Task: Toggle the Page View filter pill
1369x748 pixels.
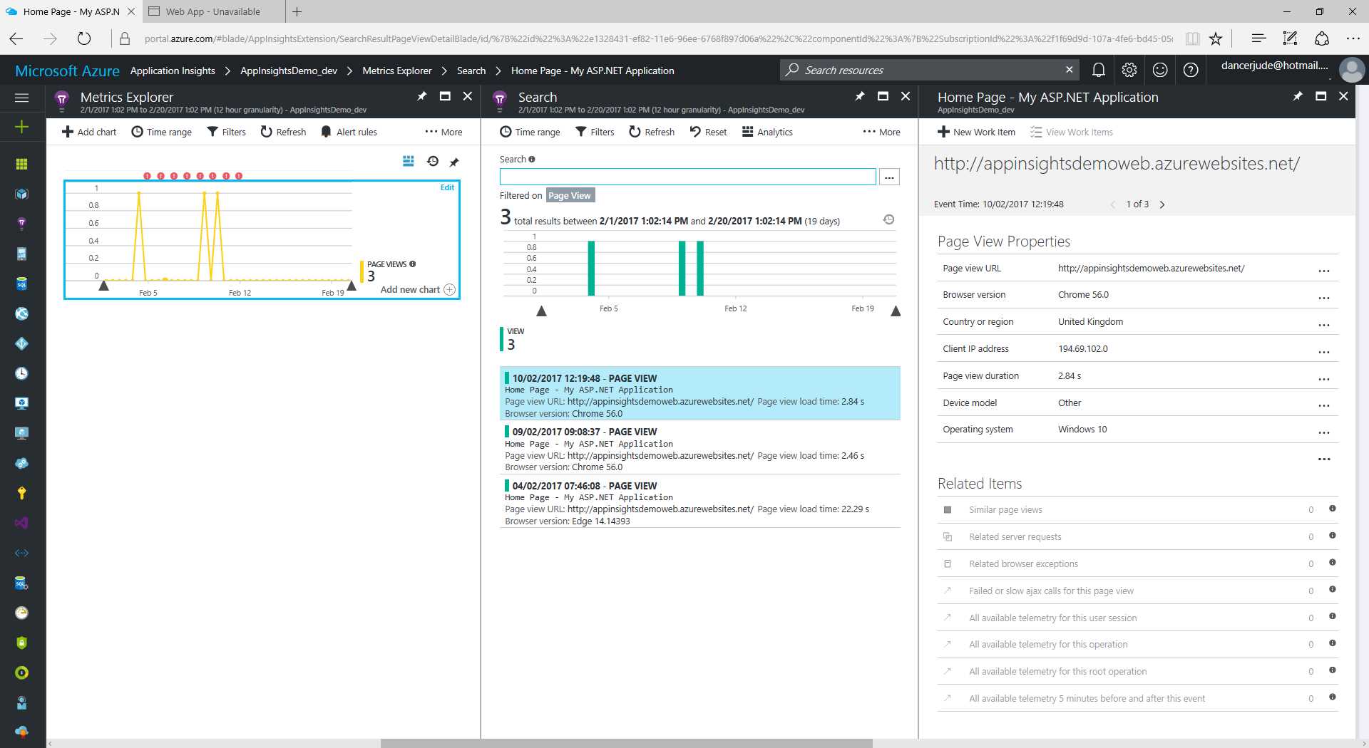Action: tap(569, 195)
